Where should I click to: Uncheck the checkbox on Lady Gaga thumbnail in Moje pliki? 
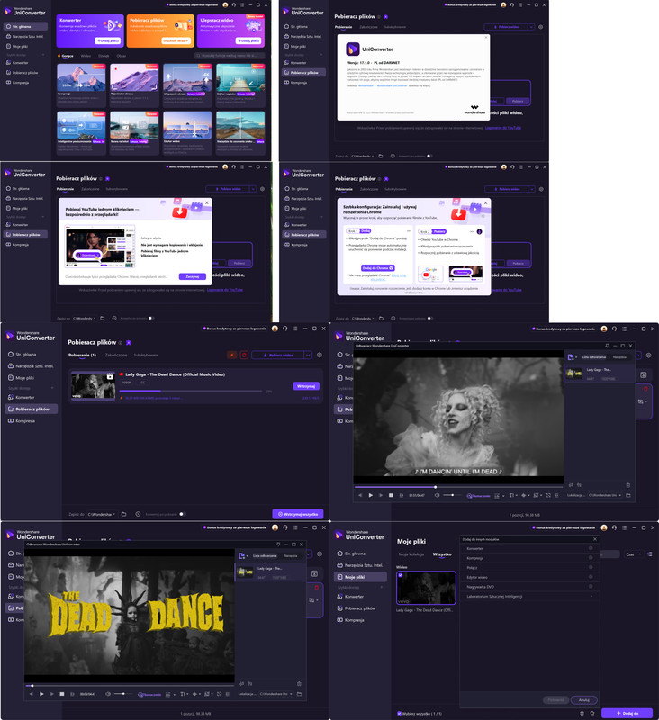[401, 575]
